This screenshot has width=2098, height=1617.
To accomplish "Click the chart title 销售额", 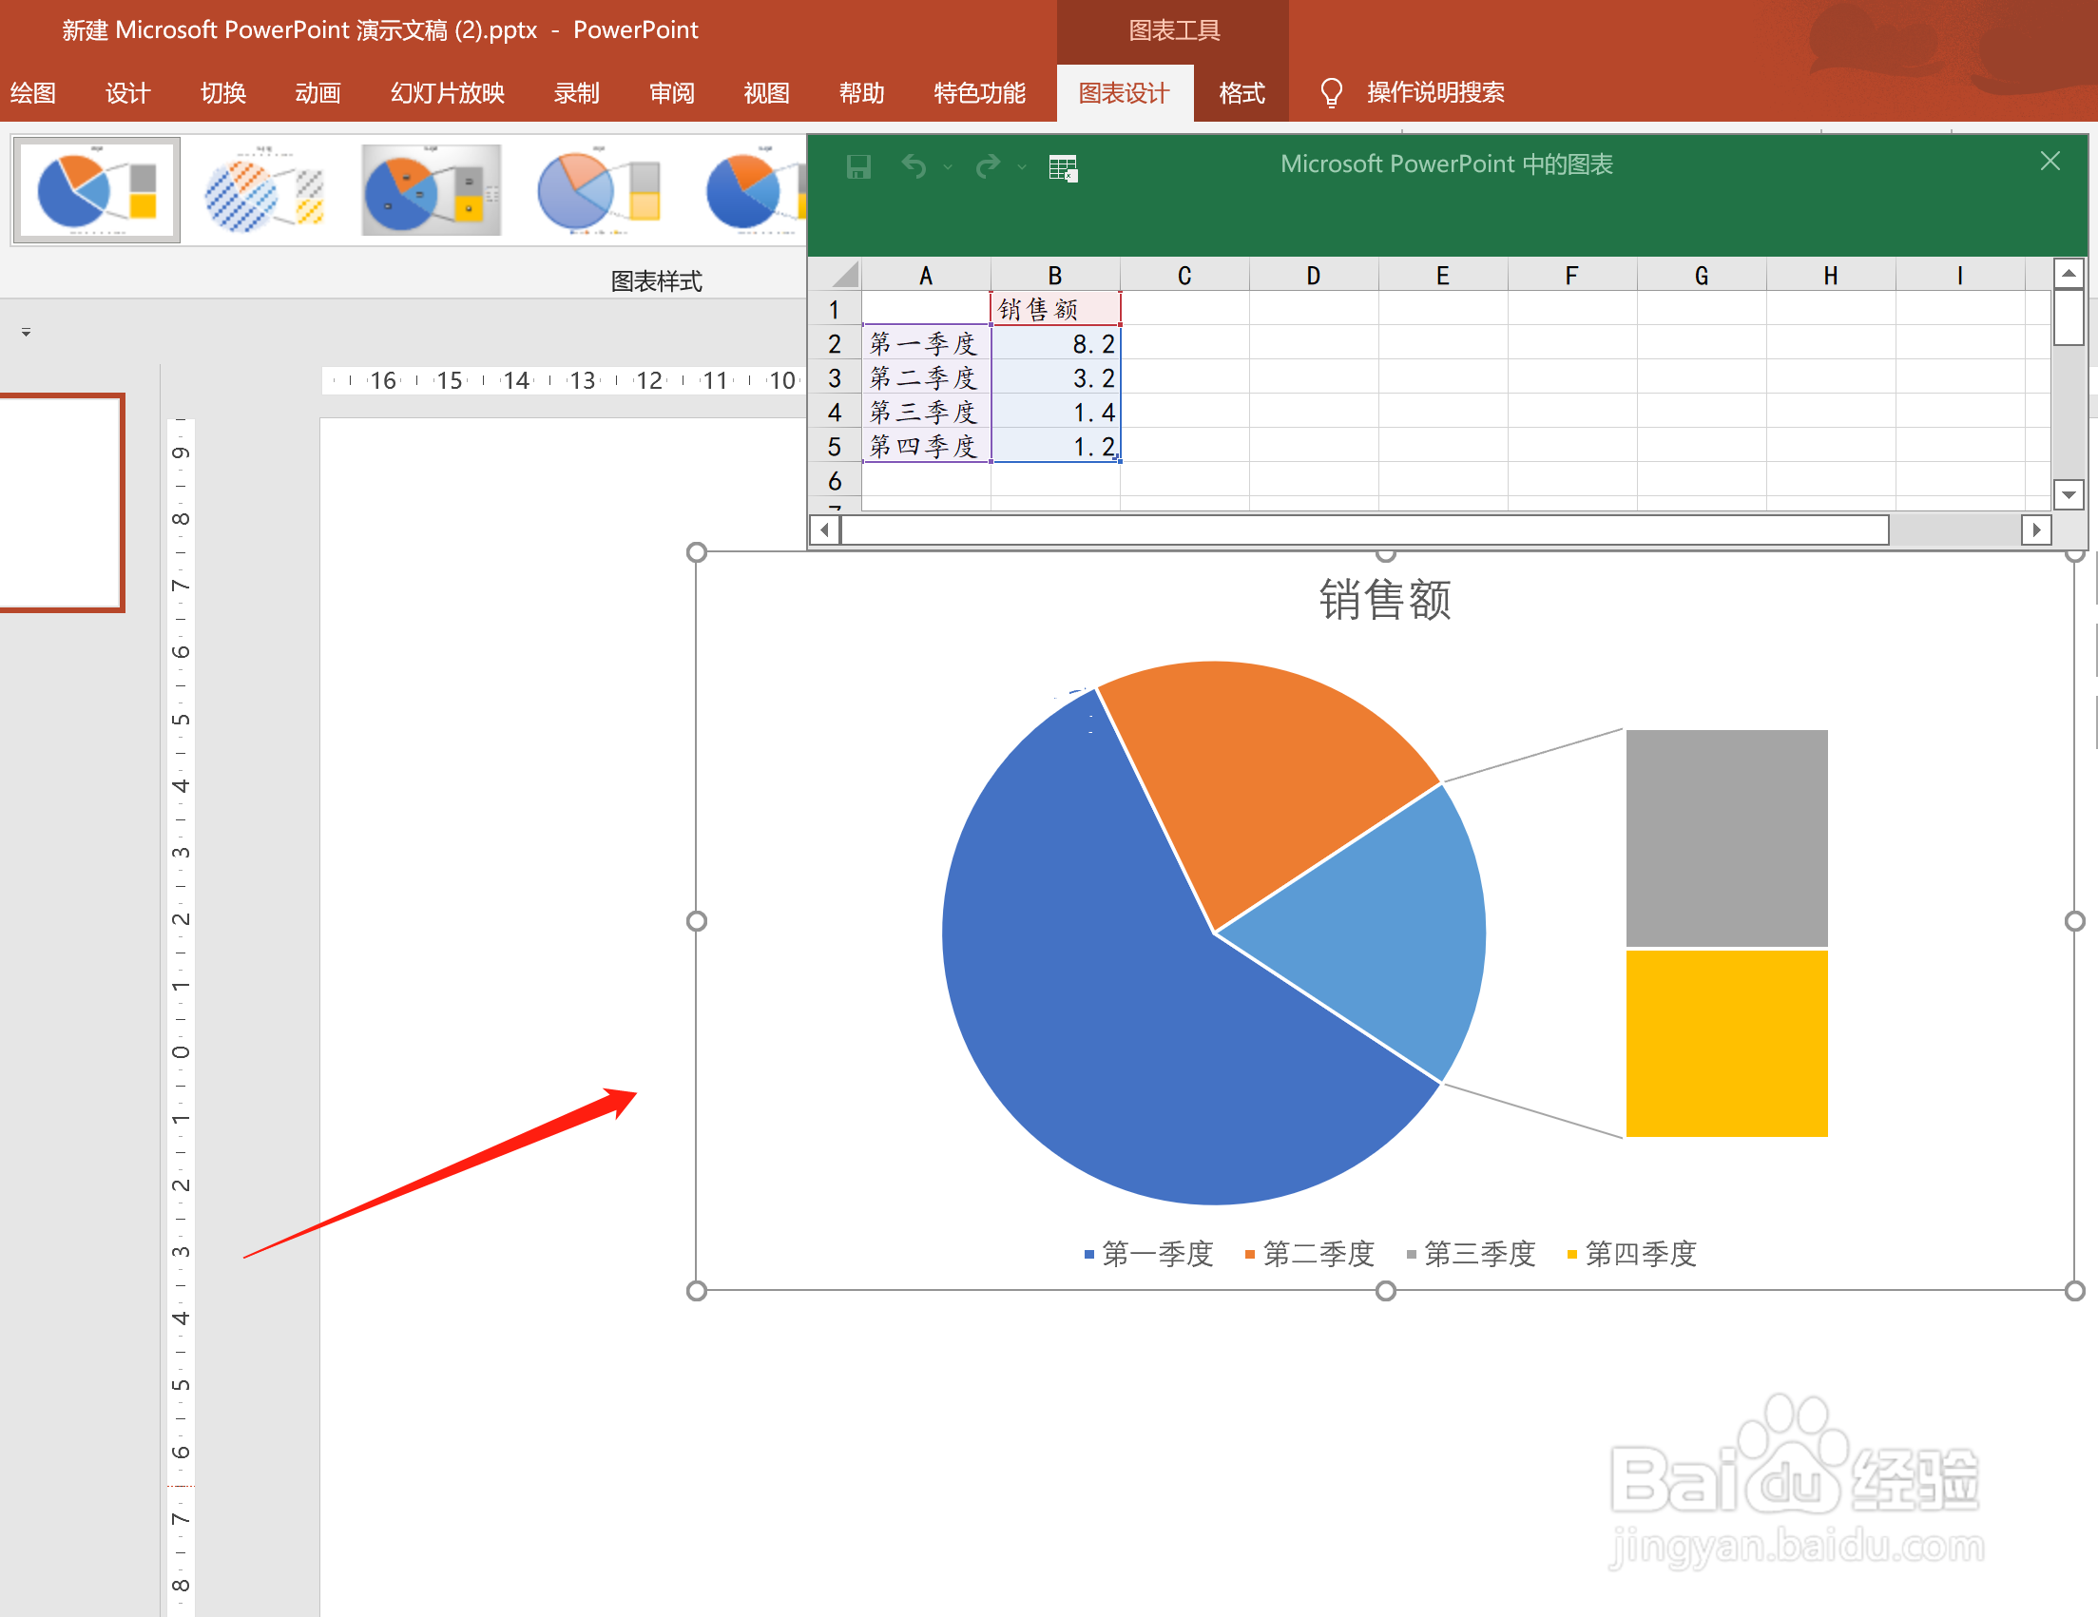I will point(1384,600).
